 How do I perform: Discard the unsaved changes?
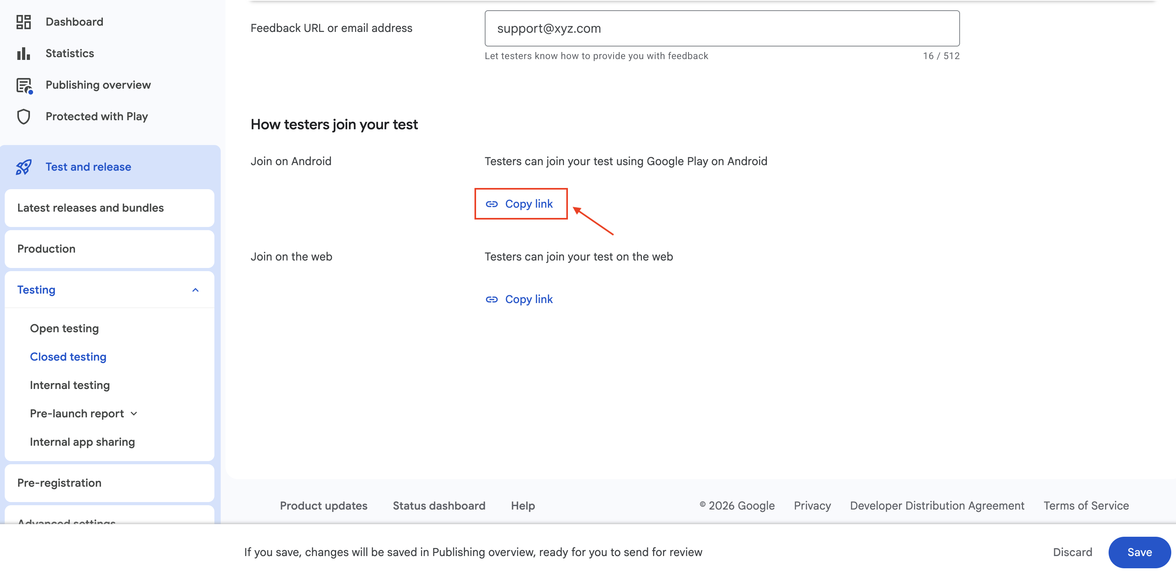click(x=1072, y=553)
